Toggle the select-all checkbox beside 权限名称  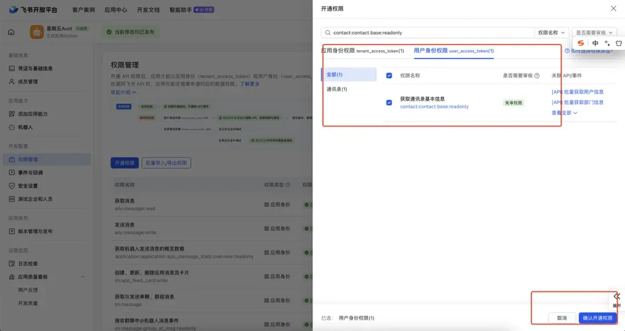point(389,75)
